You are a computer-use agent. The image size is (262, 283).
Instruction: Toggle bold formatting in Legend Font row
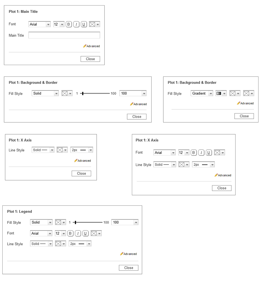(x=70, y=233)
